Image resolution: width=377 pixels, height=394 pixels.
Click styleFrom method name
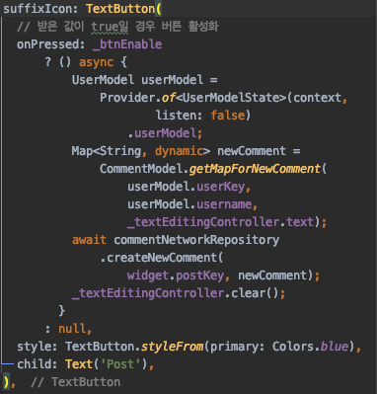point(172,347)
